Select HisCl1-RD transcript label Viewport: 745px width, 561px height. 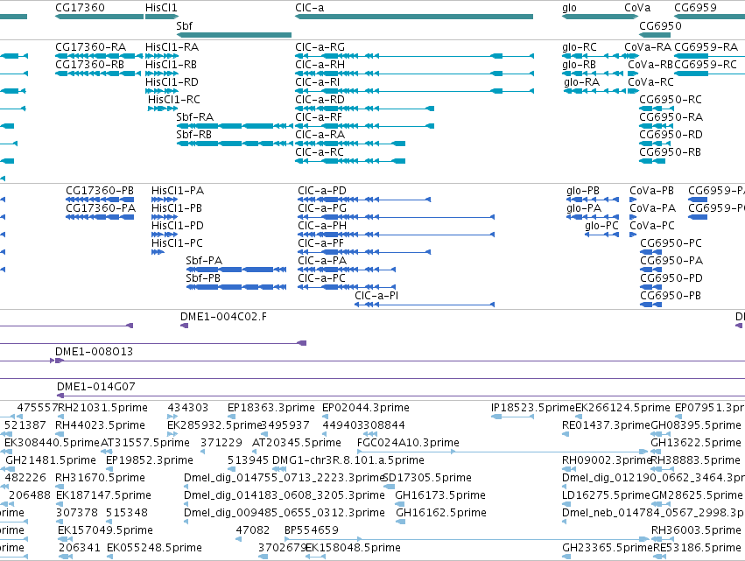click(172, 82)
